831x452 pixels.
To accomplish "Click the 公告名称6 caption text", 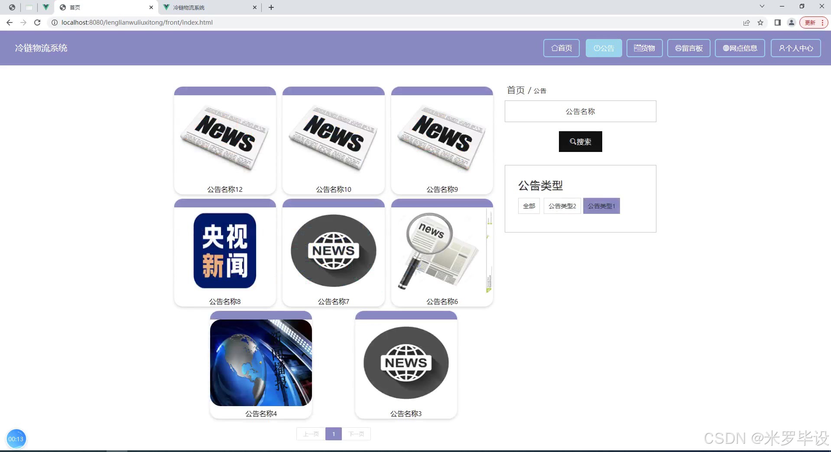I will pos(442,301).
